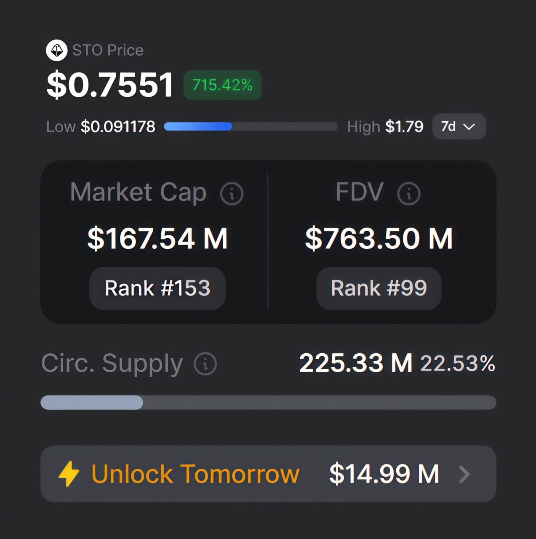Click the low-high price range bar
Screen dimensions: 536x539
tap(251, 126)
